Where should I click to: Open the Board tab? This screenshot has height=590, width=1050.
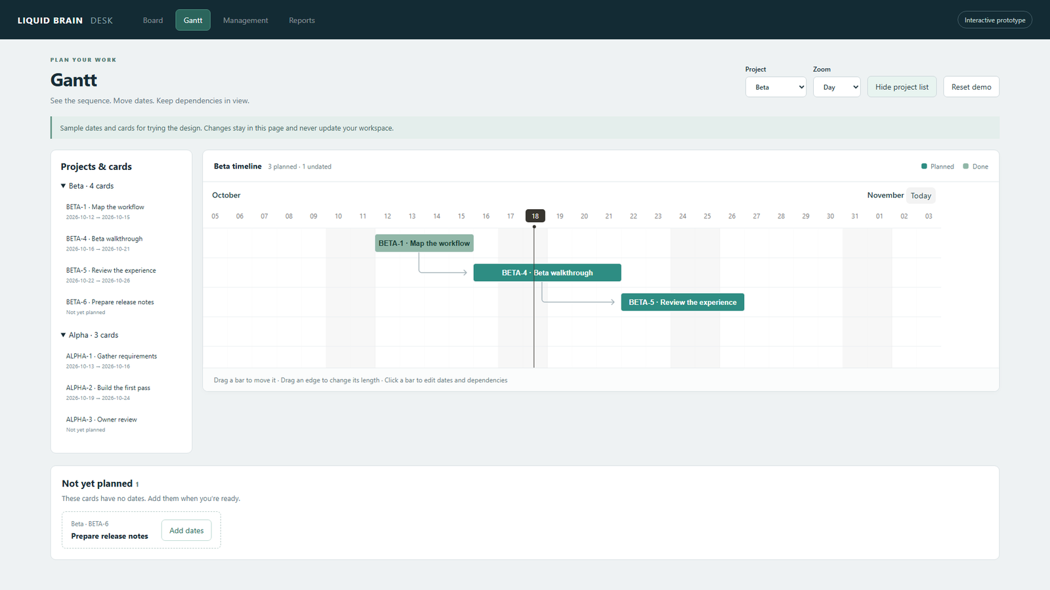click(153, 20)
